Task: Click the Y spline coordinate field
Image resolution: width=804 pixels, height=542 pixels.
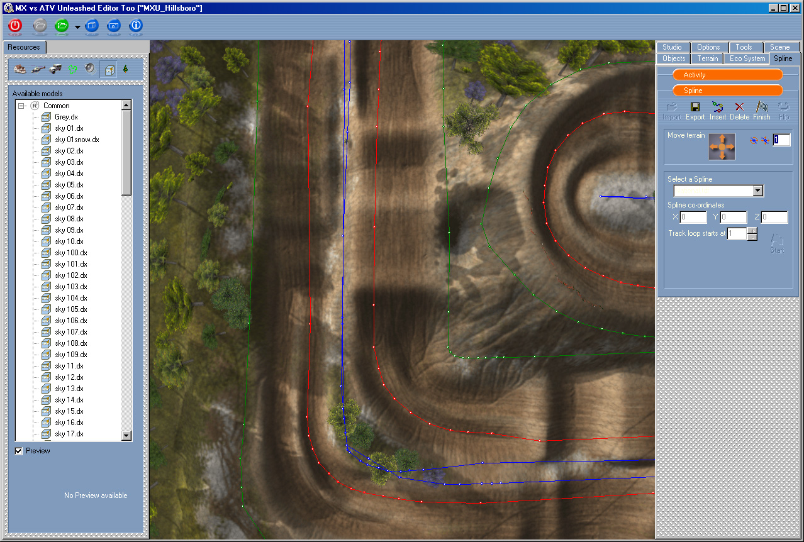Action: tap(734, 218)
